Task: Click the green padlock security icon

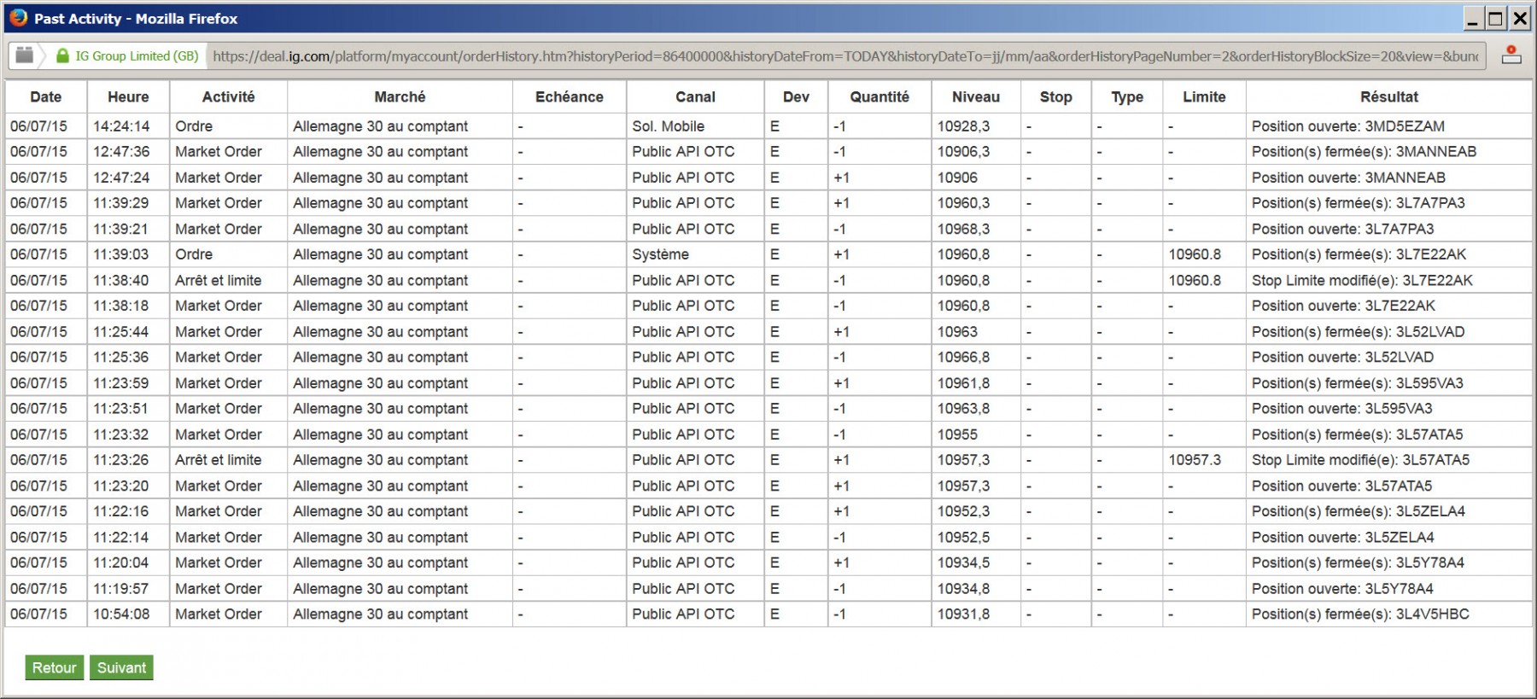Action: tap(62, 55)
